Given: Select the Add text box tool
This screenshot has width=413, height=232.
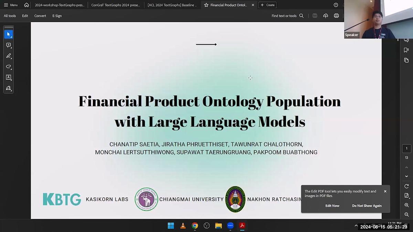Looking at the screenshot, I should pos(9,77).
